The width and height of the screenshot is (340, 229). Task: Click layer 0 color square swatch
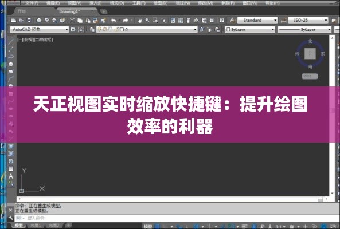(122, 29)
